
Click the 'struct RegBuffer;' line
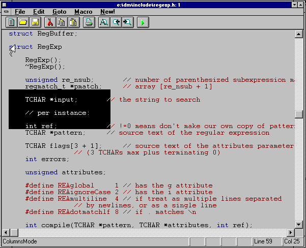pyautogui.click(x=43, y=34)
